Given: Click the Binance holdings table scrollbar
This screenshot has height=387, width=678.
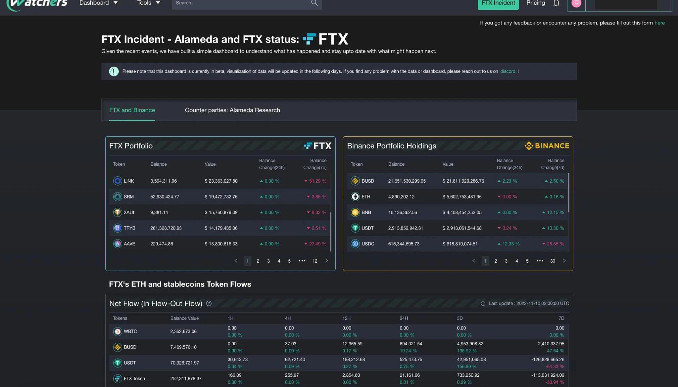Looking at the screenshot, I should point(569,193).
